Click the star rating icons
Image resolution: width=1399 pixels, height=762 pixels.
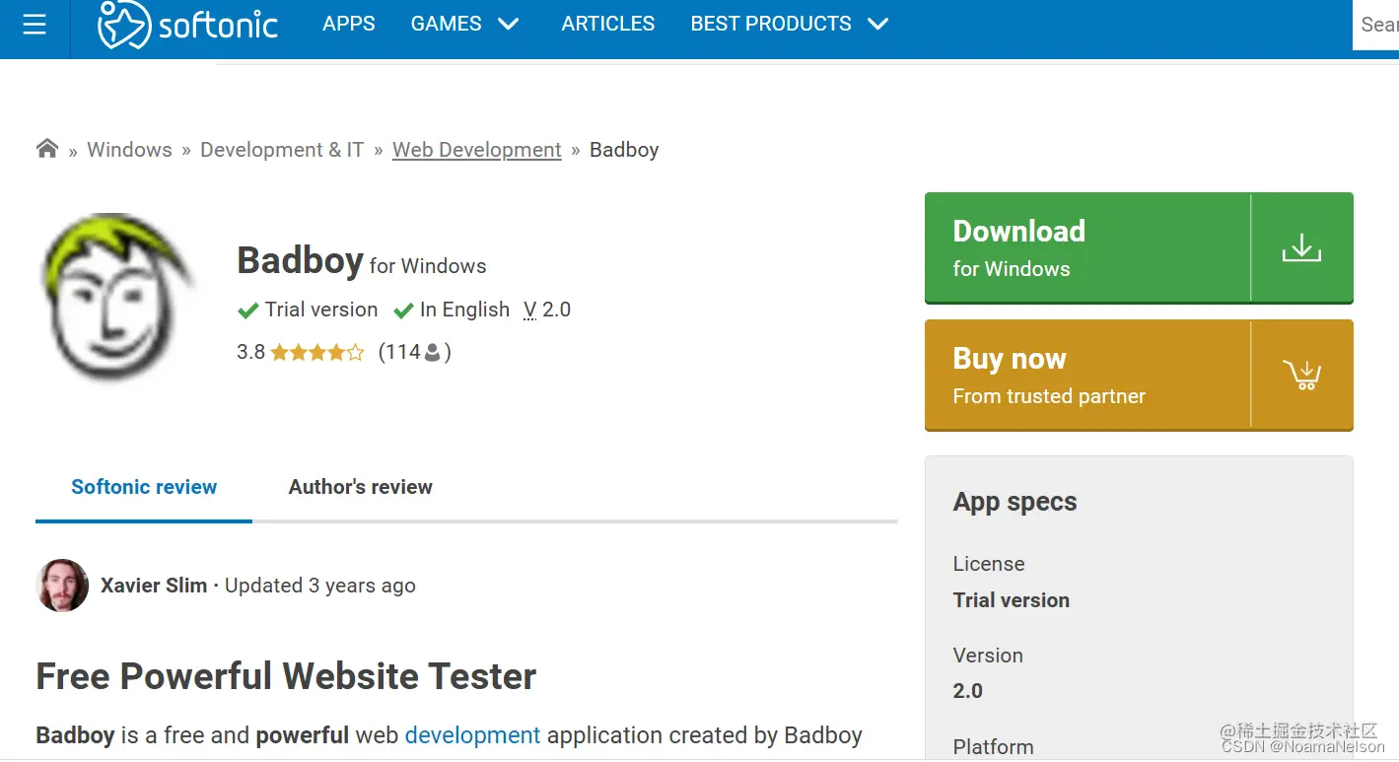tap(317, 353)
